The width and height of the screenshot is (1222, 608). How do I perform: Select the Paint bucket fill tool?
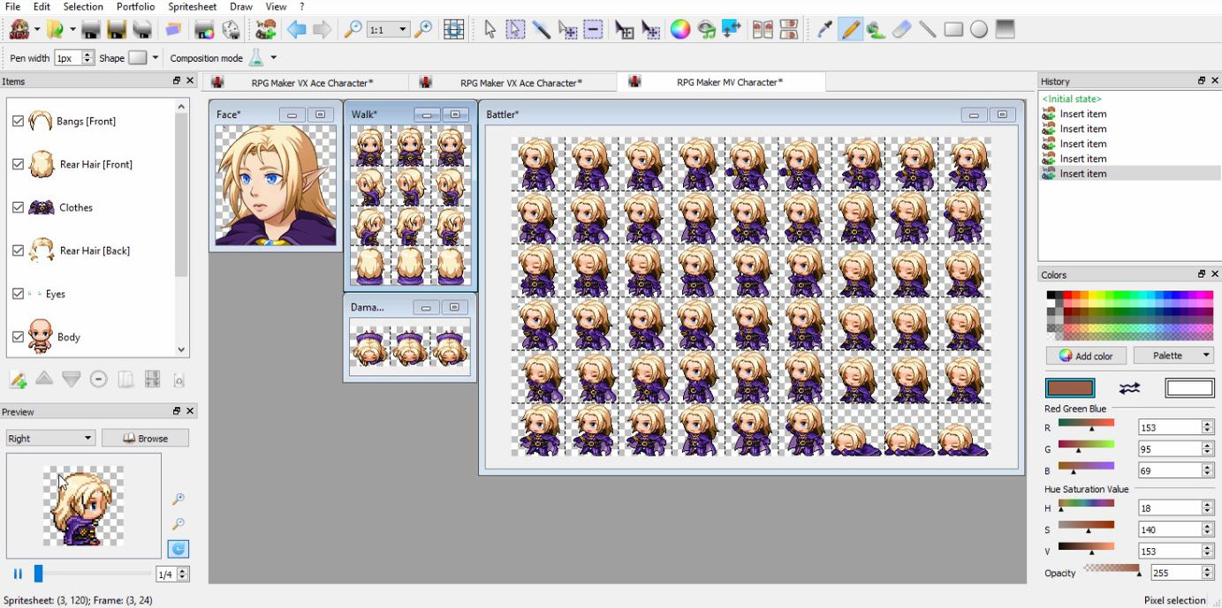click(x=874, y=29)
